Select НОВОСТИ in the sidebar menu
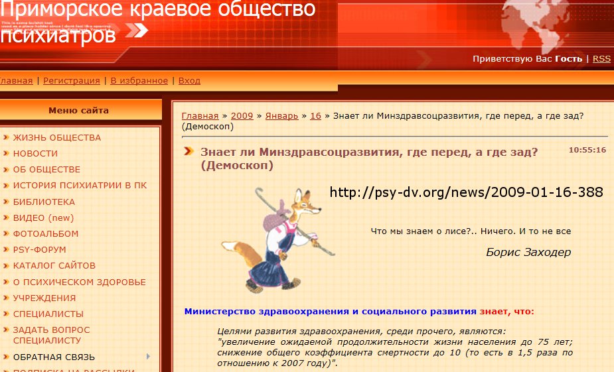 tap(35, 154)
